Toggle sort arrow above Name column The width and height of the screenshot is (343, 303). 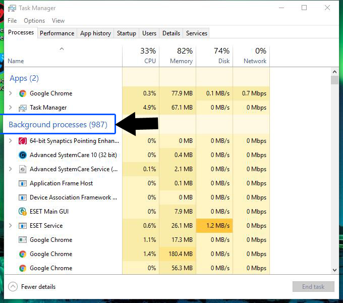pyautogui.click(x=62, y=49)
